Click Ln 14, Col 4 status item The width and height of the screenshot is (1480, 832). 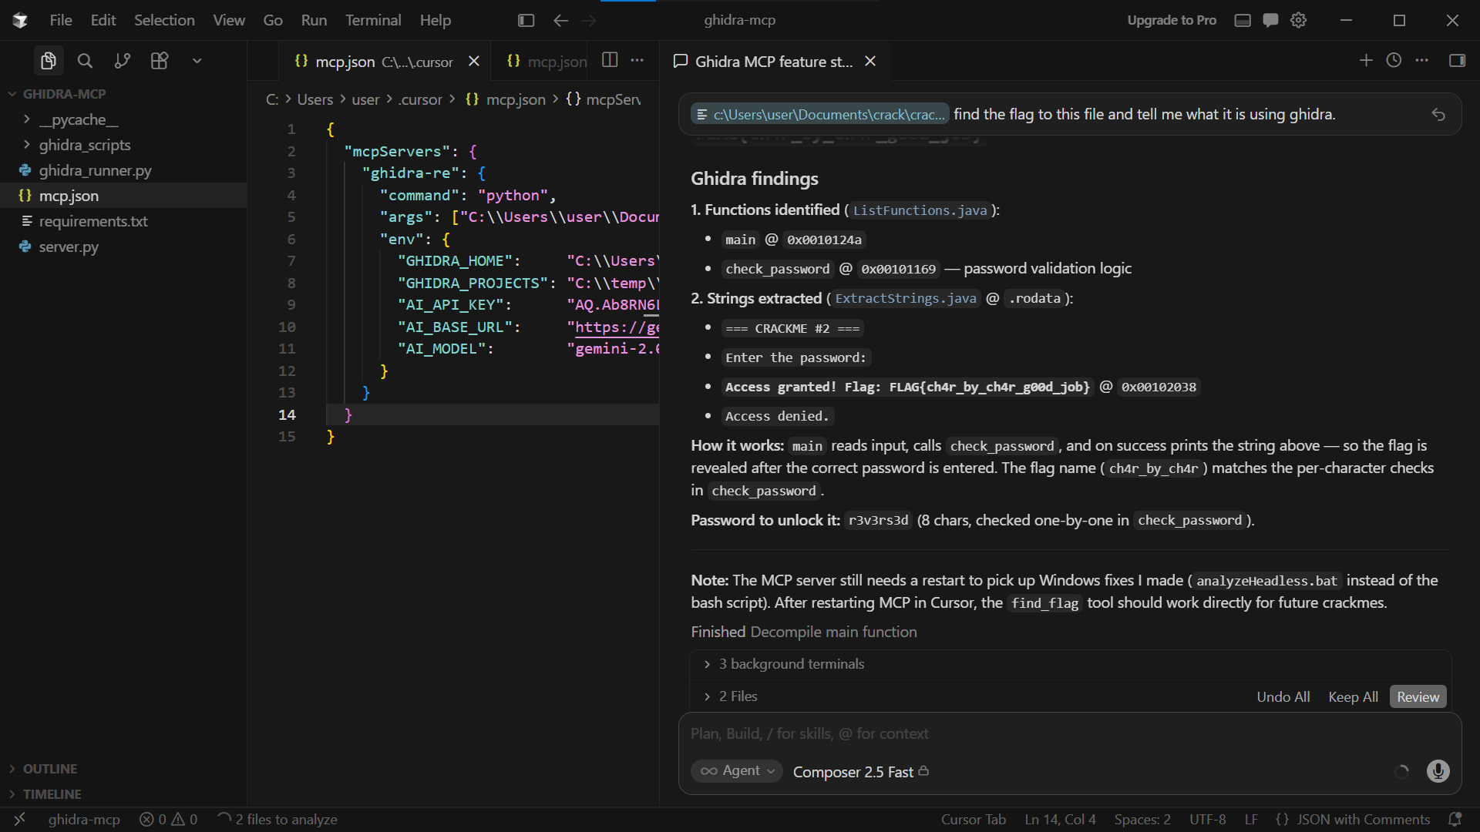tap(1060, 820)
